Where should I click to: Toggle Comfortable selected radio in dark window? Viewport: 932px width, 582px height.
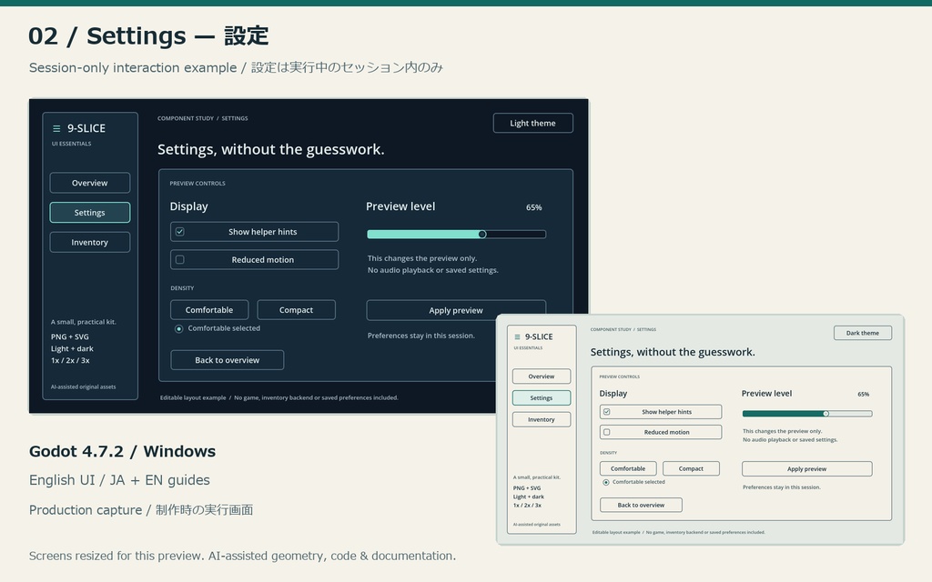(178, 328)
